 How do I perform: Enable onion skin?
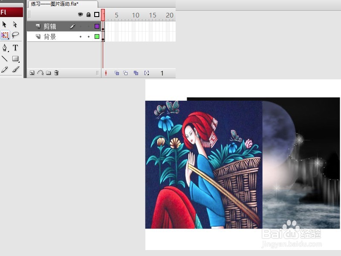117,73
